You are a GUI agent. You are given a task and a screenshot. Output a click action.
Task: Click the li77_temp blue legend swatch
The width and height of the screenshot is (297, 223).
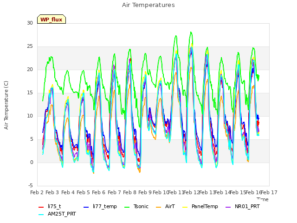point(86,207)
